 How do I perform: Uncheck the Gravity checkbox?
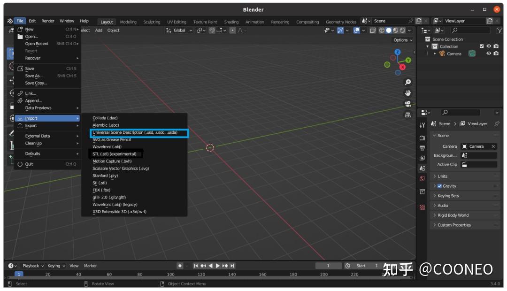tap(439, 186)
